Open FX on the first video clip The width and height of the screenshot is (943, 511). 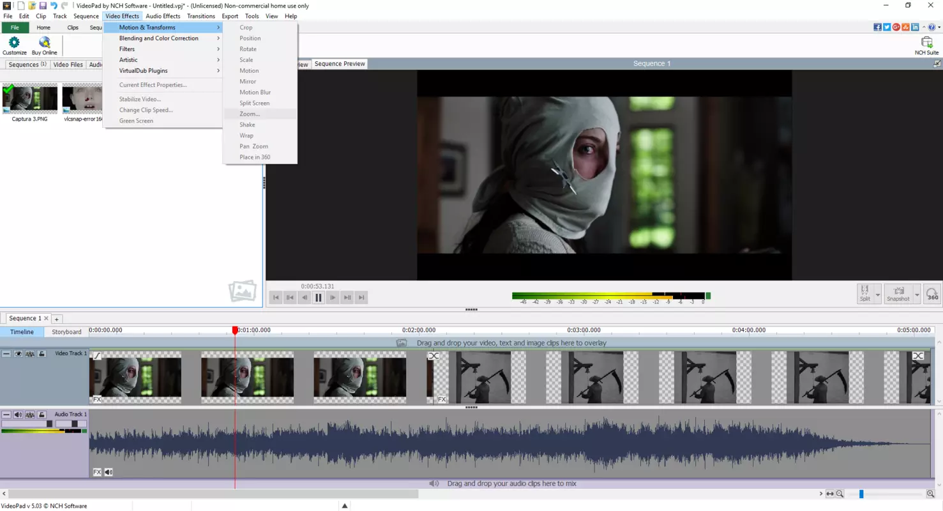pyautogui.click(x=97, y=399)
